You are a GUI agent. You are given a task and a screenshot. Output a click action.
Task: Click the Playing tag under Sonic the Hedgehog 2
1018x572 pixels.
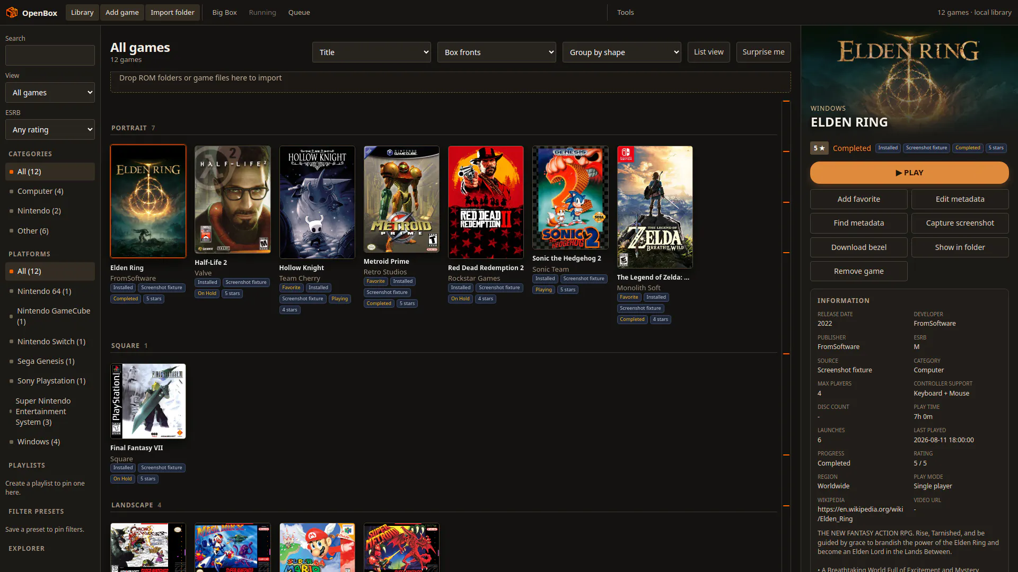pyautogui.click(x=543, y=290)
